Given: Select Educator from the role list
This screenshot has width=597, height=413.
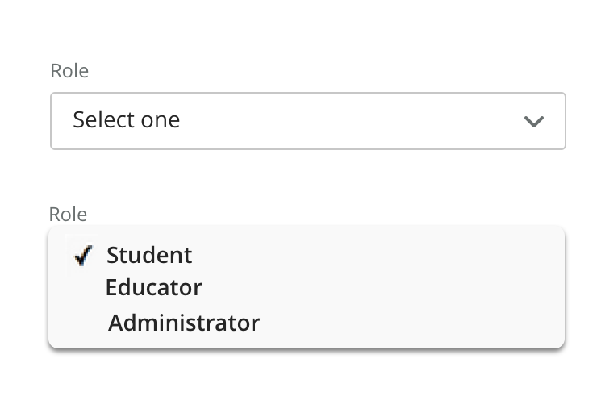Looking at the screenshot, I should pos(154,288).
